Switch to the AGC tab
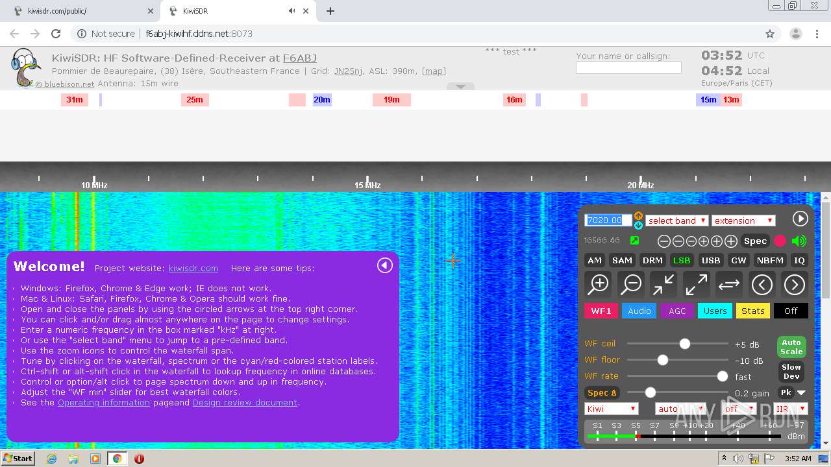Viewport: 831px width, 467px height. pyautogui.click(x=677, y=311)
